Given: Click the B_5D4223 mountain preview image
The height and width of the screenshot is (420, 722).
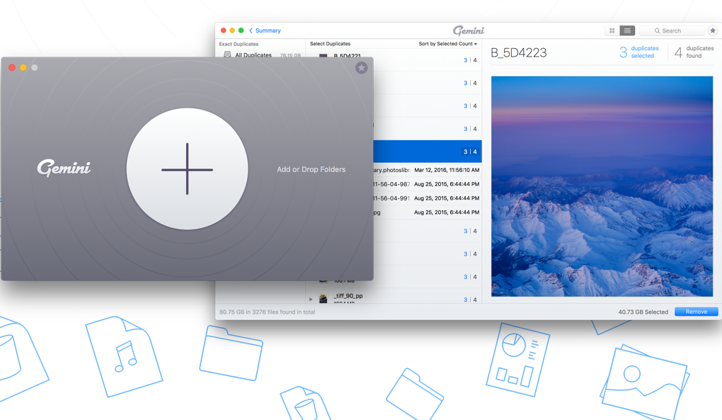Looking at the screenshot, I should click(602, 188).
